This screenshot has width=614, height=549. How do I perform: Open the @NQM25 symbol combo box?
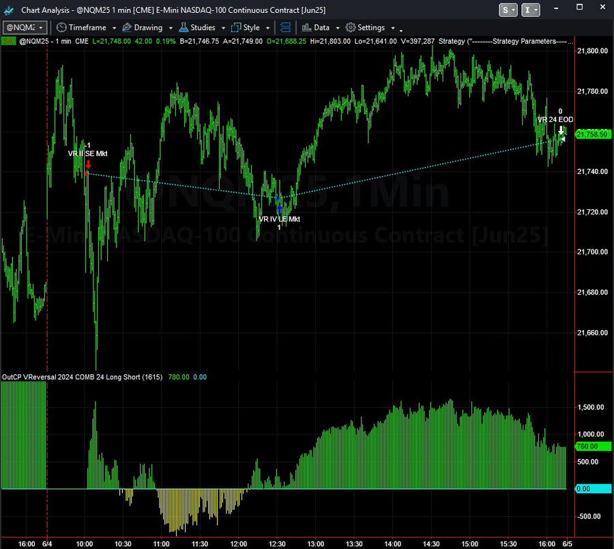pyautogui.click(x=25, y=27)
